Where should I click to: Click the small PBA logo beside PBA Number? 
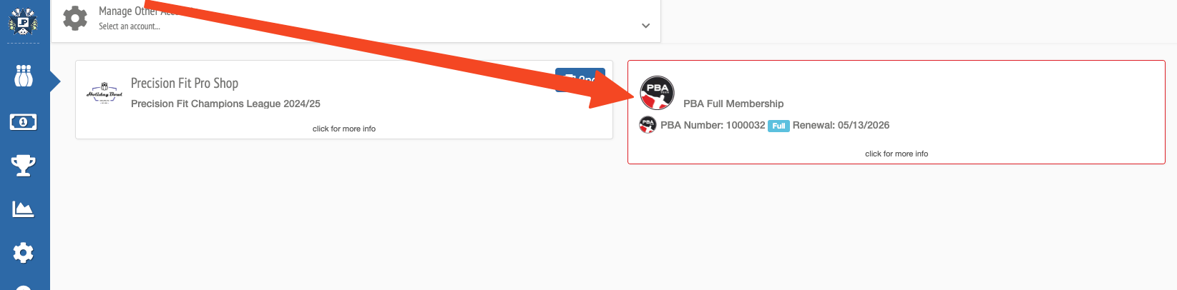(x=648, y=125)
